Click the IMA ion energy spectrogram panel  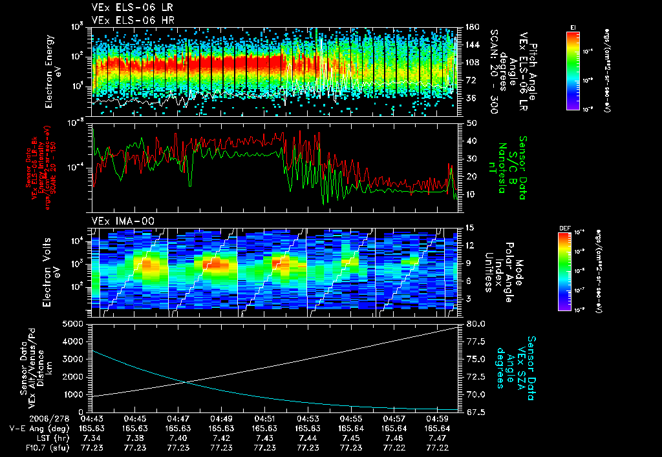point(274,272)
